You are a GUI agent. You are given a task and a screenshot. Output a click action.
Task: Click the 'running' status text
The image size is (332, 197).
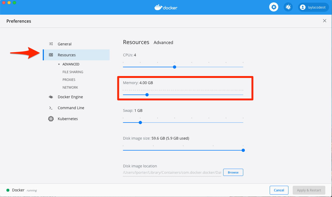(32, 190)
